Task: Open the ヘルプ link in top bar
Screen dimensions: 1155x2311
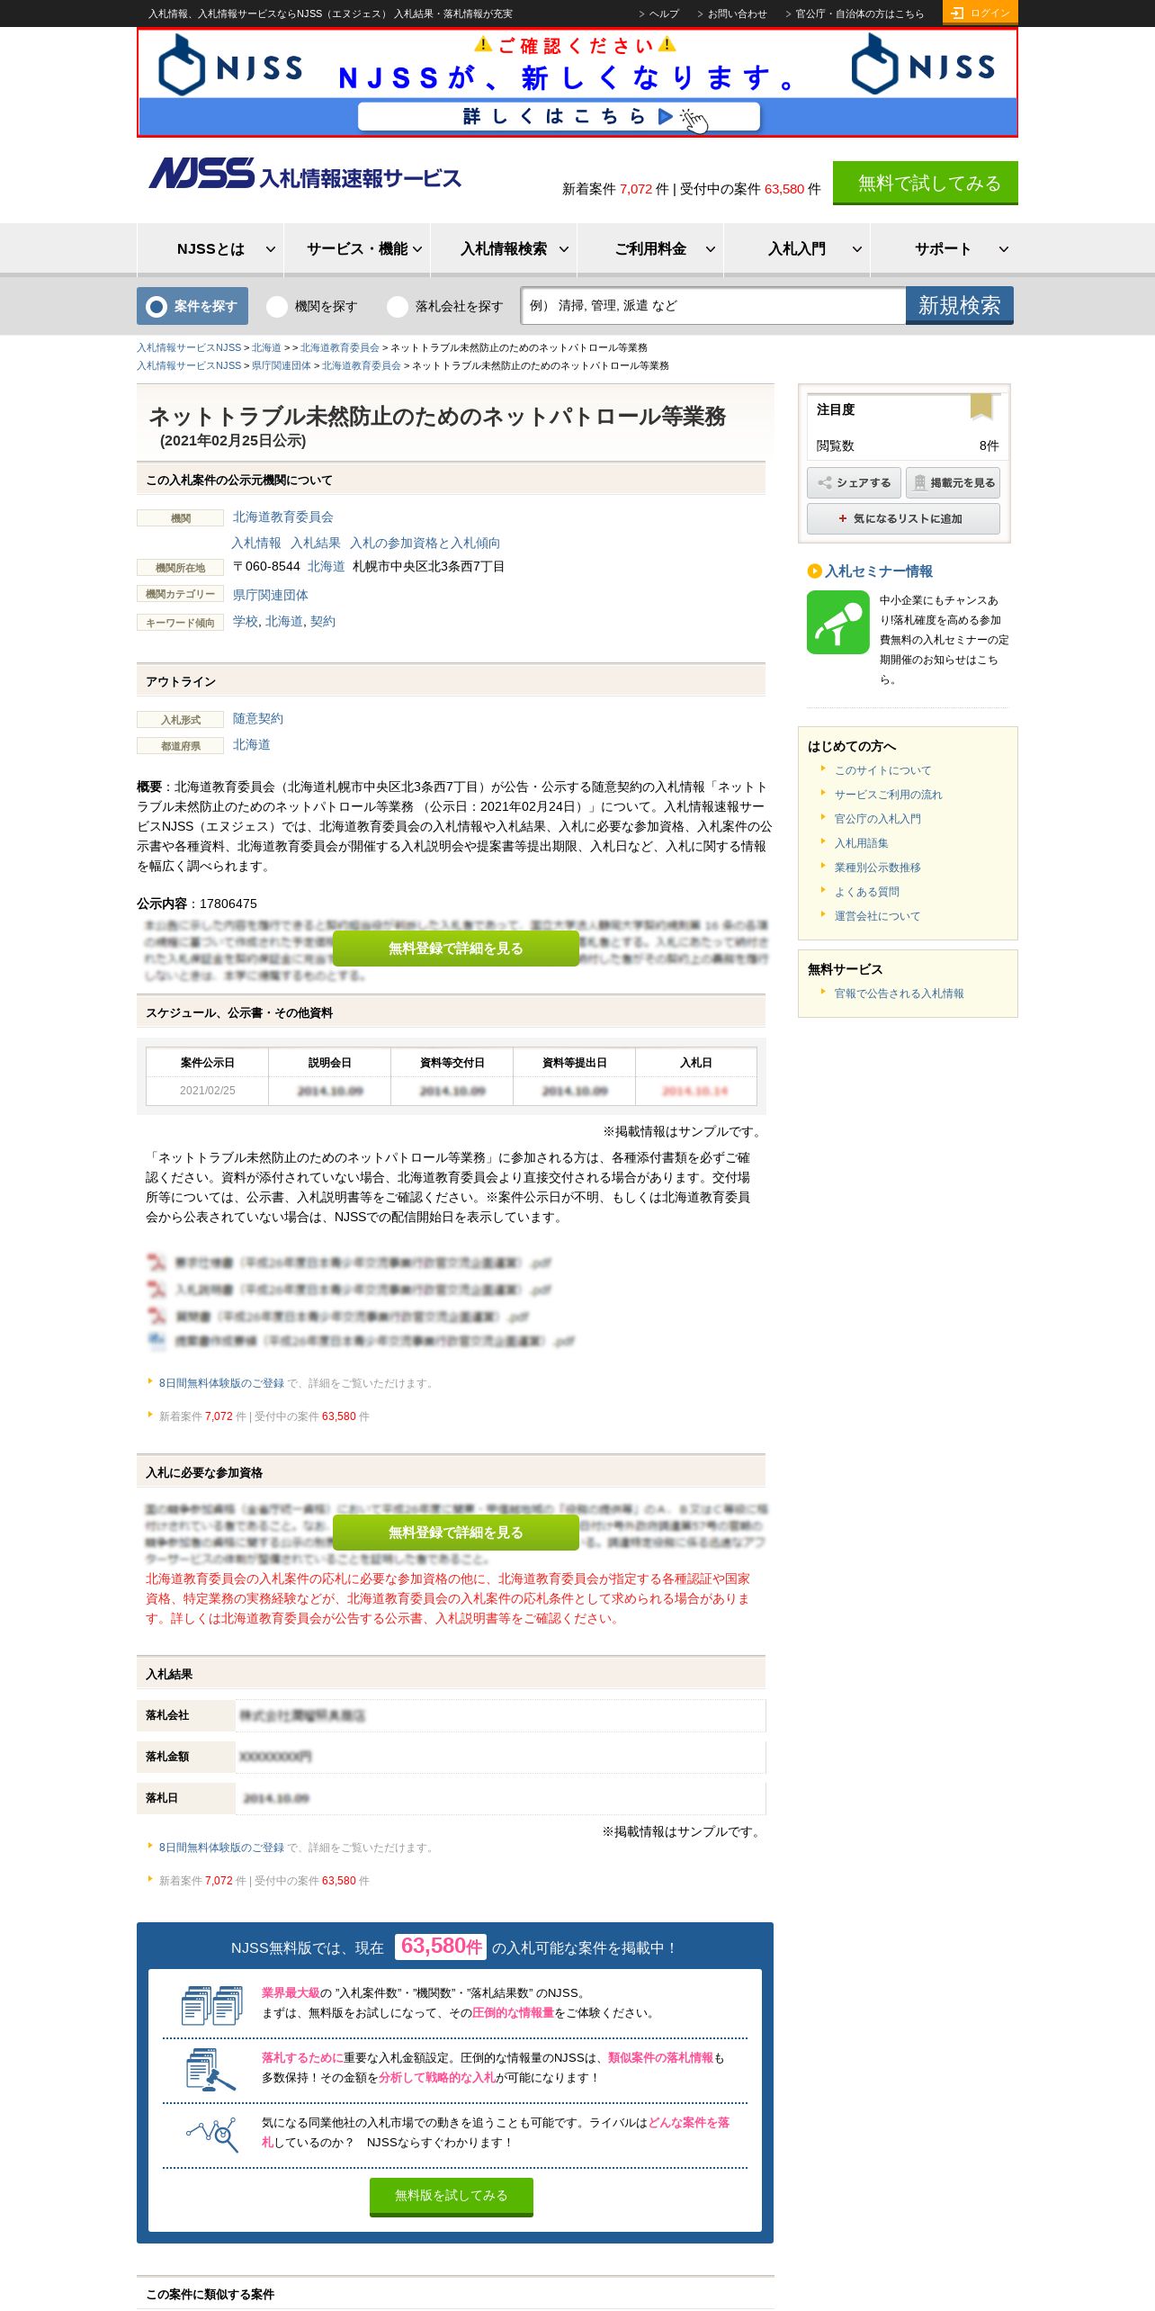Action: tap(664, 13)
